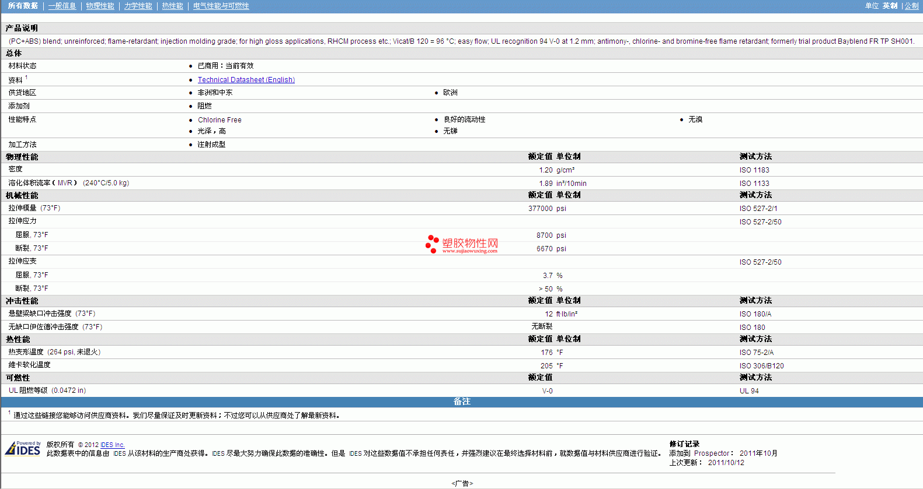Click the density value 1.20
923x489 pixels.
(x=546, y=170)
